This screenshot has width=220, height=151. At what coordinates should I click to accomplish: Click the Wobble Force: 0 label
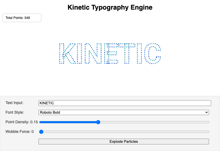pos(20,132)
